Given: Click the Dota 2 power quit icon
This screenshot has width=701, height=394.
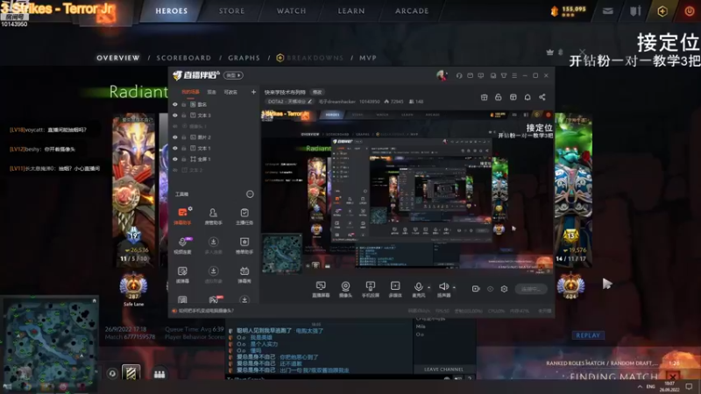Looking at the screenshot, I should pyautogui.click(x=689, y=11).
